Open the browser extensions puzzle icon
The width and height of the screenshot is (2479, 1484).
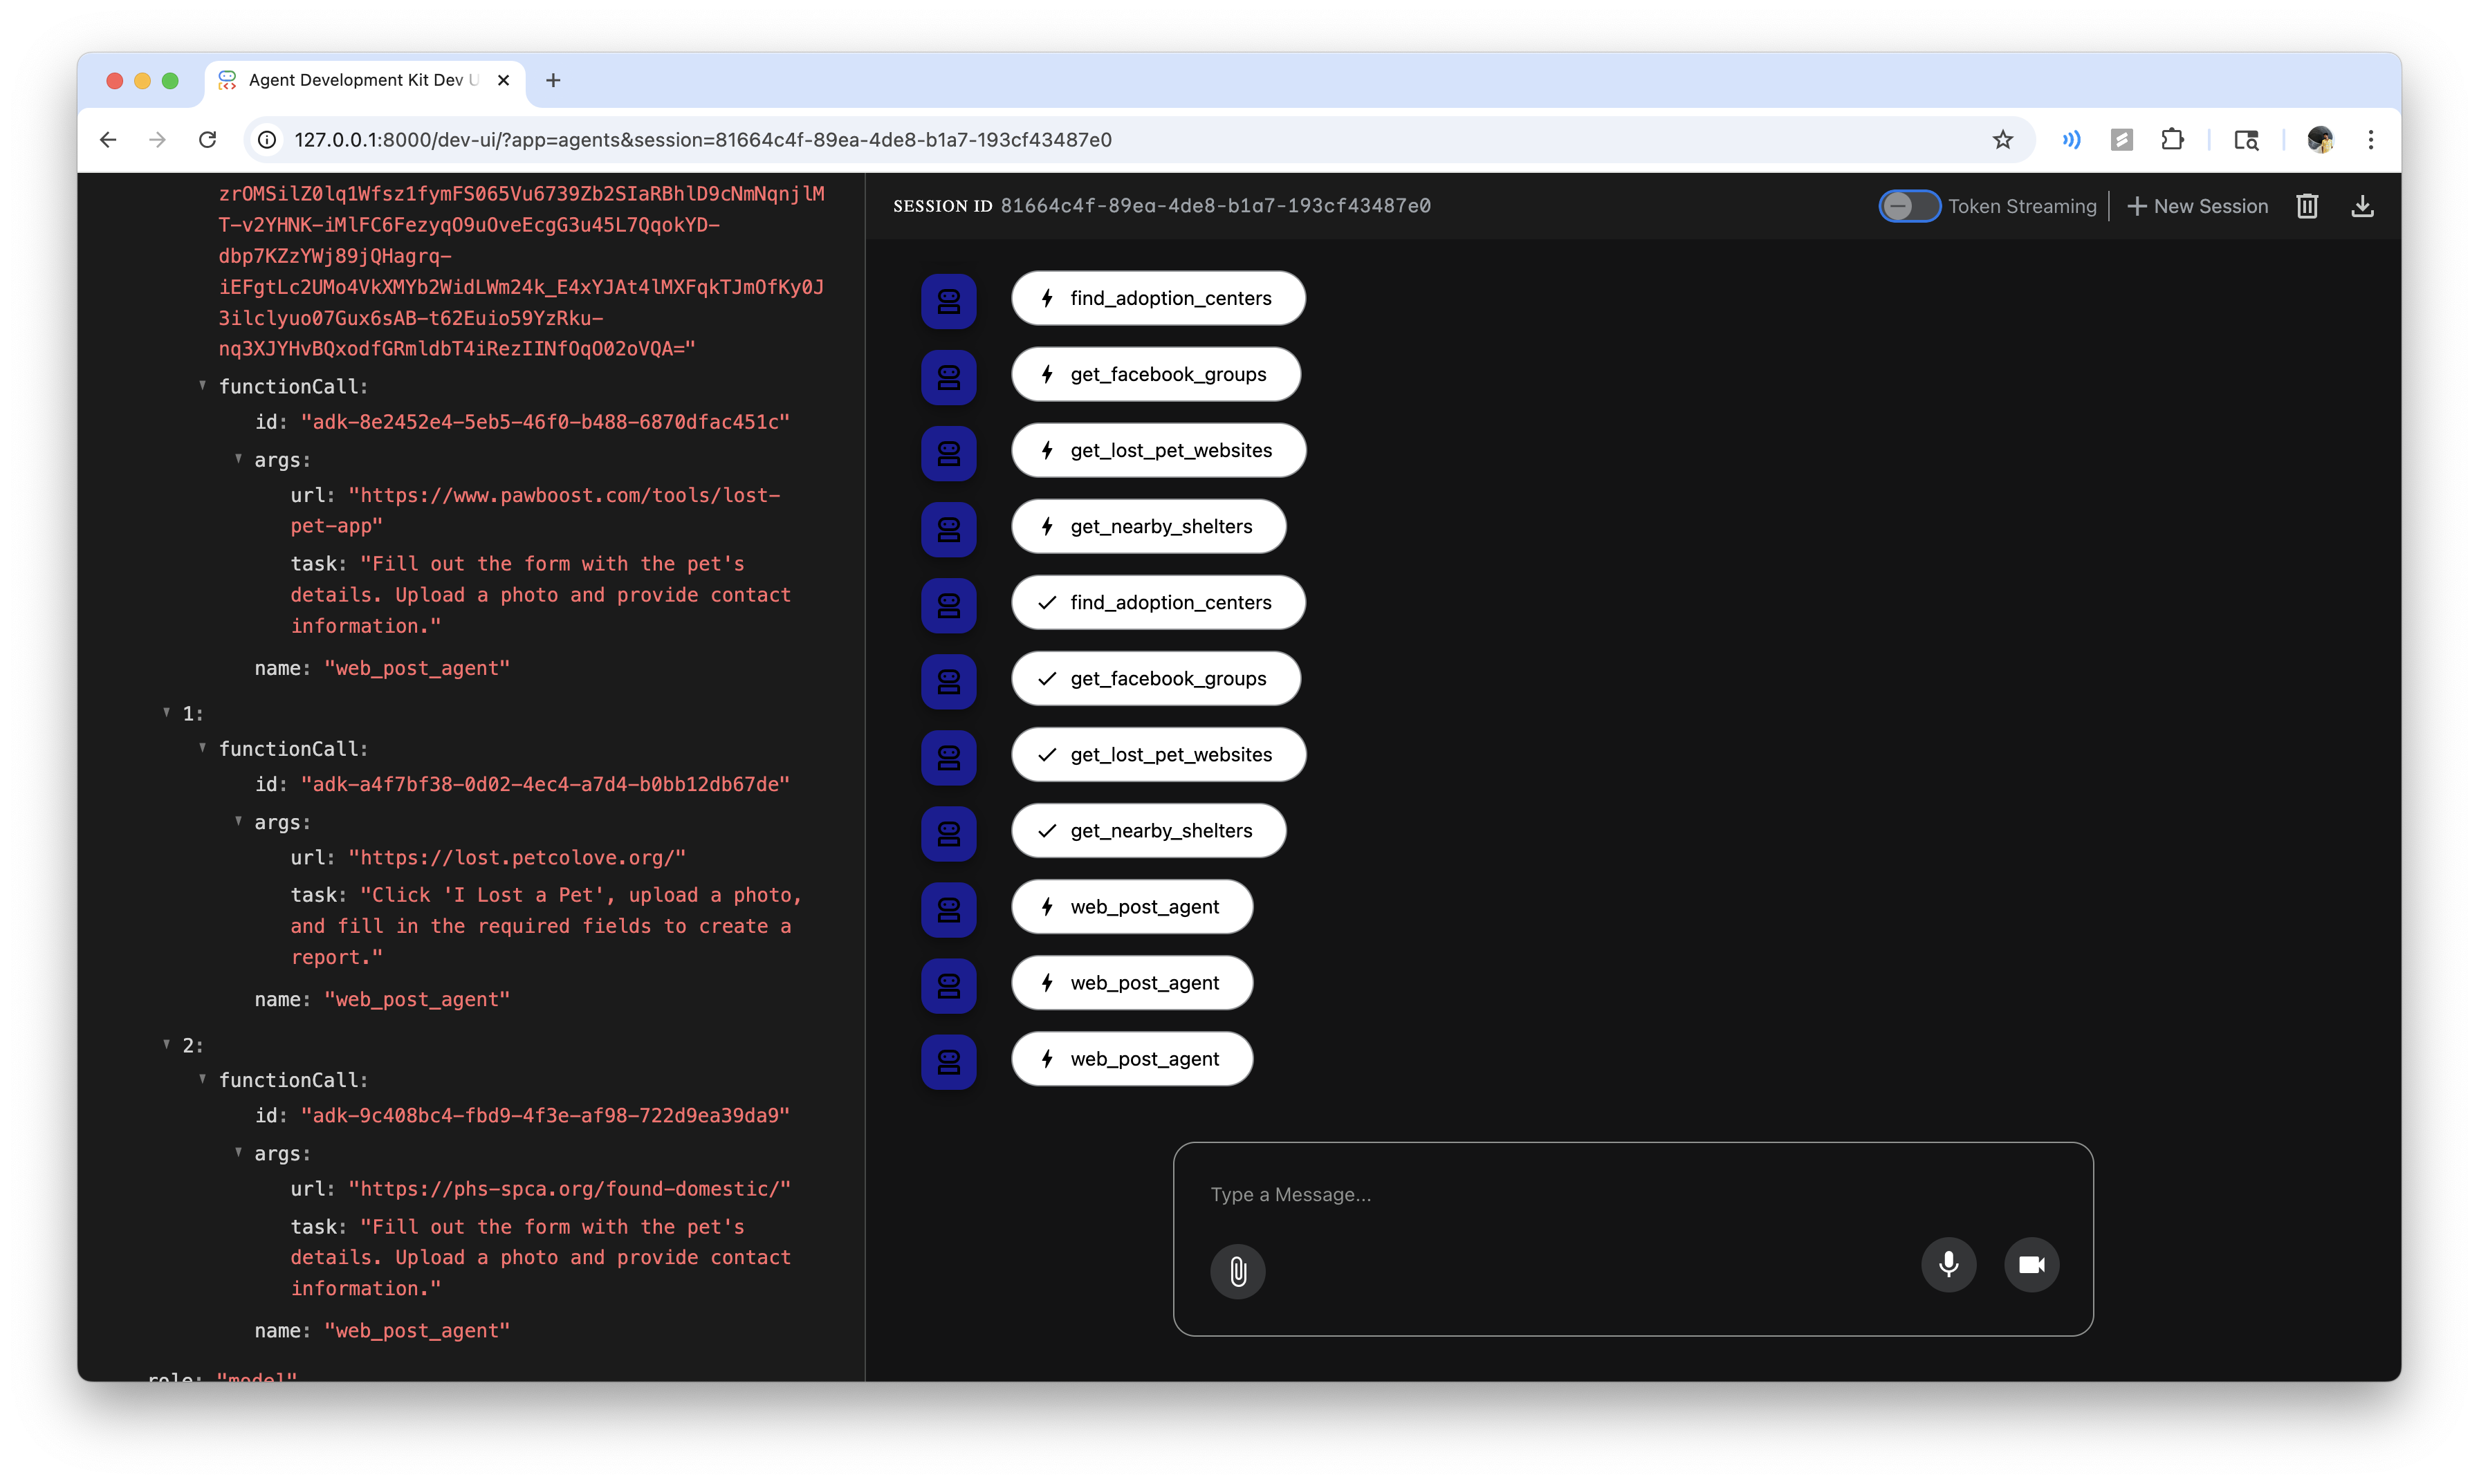click(2172, 140)
